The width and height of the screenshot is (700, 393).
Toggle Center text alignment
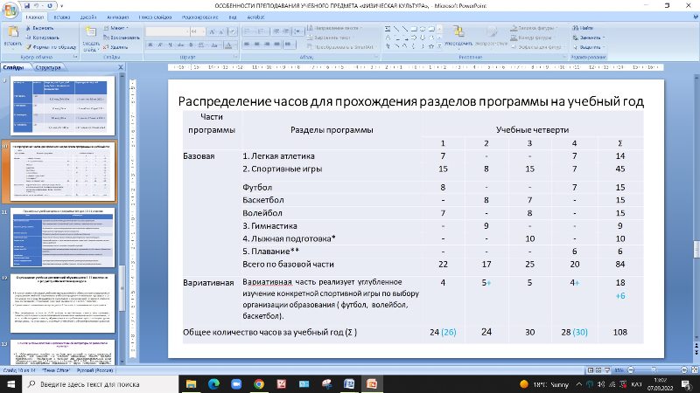coord(256,45)
